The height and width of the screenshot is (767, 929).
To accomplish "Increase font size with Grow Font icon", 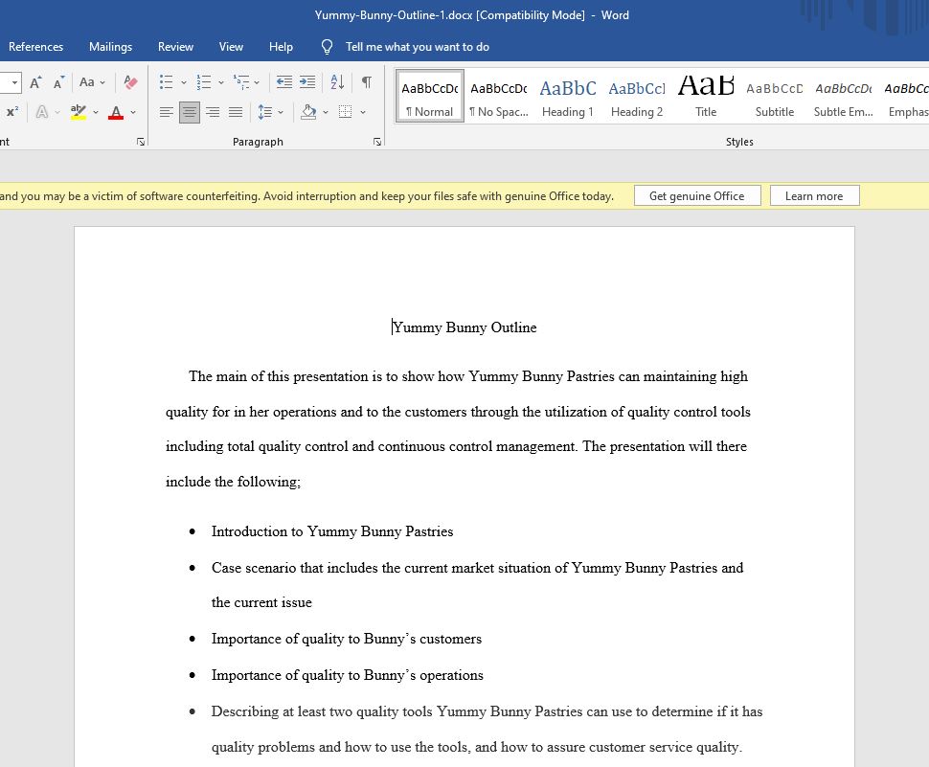I will [35, 82].
